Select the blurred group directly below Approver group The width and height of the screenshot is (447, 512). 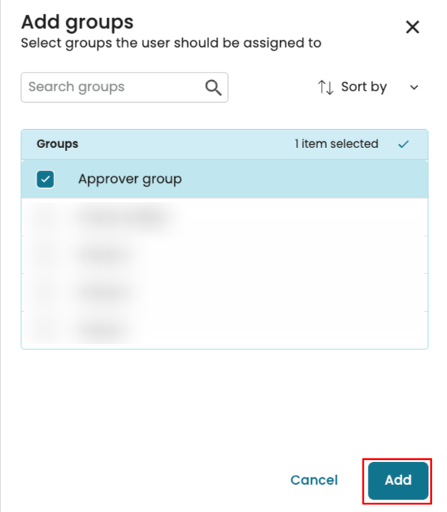click(225, 217)
